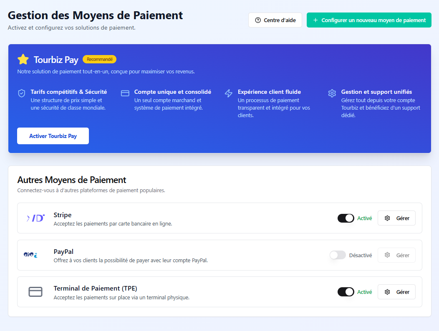439x331 pixels.
Task: Select the Autres Moyens de Paiement heading
Action: pyautogui.click(x=72, y=180)
